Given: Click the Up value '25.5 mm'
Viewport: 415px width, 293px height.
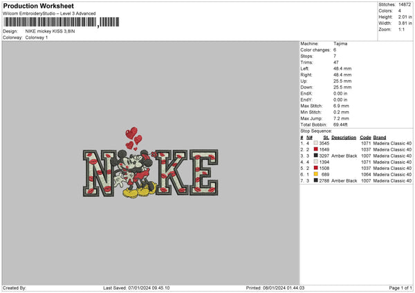Looking at the screenshot, I should tap(342, 81).
